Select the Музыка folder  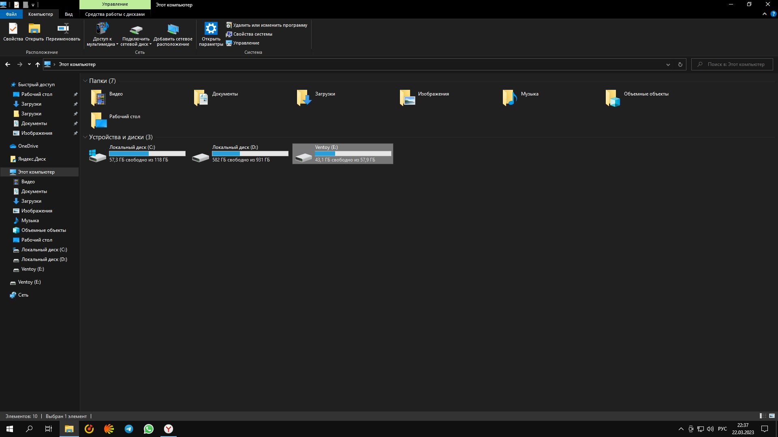[521, 97]
